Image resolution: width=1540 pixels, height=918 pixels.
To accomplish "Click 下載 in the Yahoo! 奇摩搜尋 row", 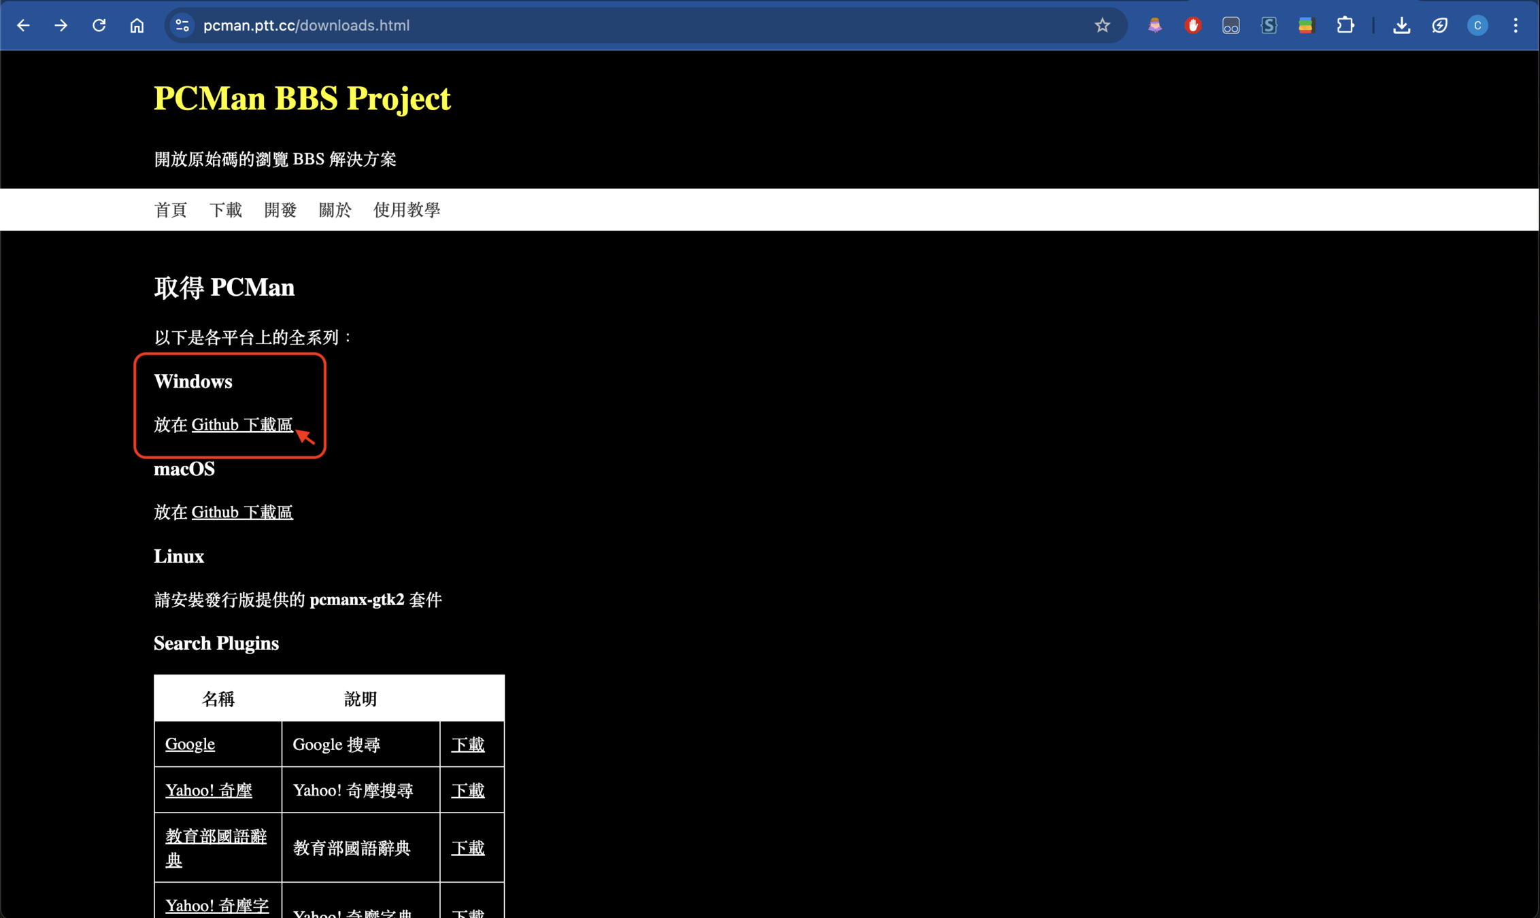I will (468, 790).
